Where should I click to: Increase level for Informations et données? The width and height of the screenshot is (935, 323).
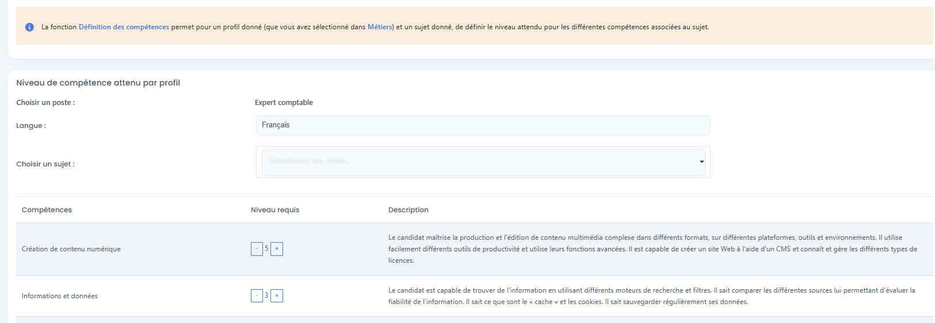pos(277,296)
